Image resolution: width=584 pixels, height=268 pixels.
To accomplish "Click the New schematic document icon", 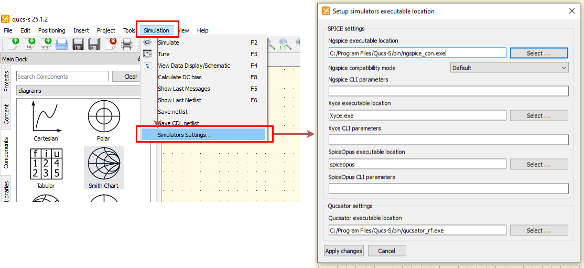I will [x=14, y=44].
